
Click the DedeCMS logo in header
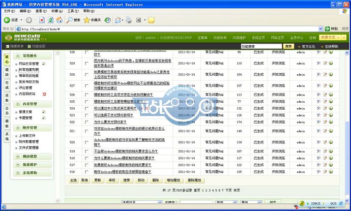25,37
